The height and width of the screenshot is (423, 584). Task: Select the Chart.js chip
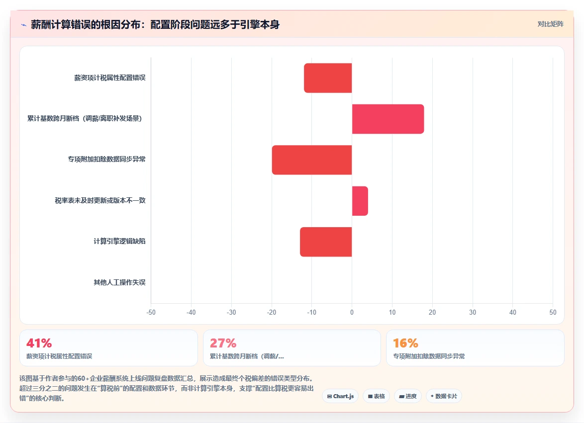[340, 396]
